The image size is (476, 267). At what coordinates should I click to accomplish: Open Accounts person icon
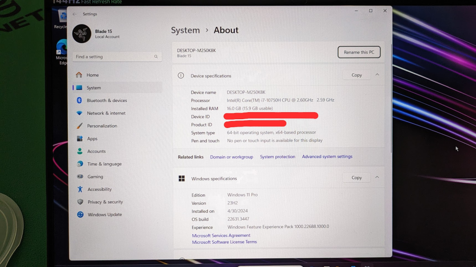pos(80,151)
